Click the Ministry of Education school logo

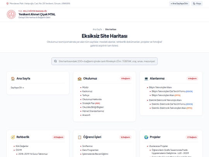click(11, 14)
